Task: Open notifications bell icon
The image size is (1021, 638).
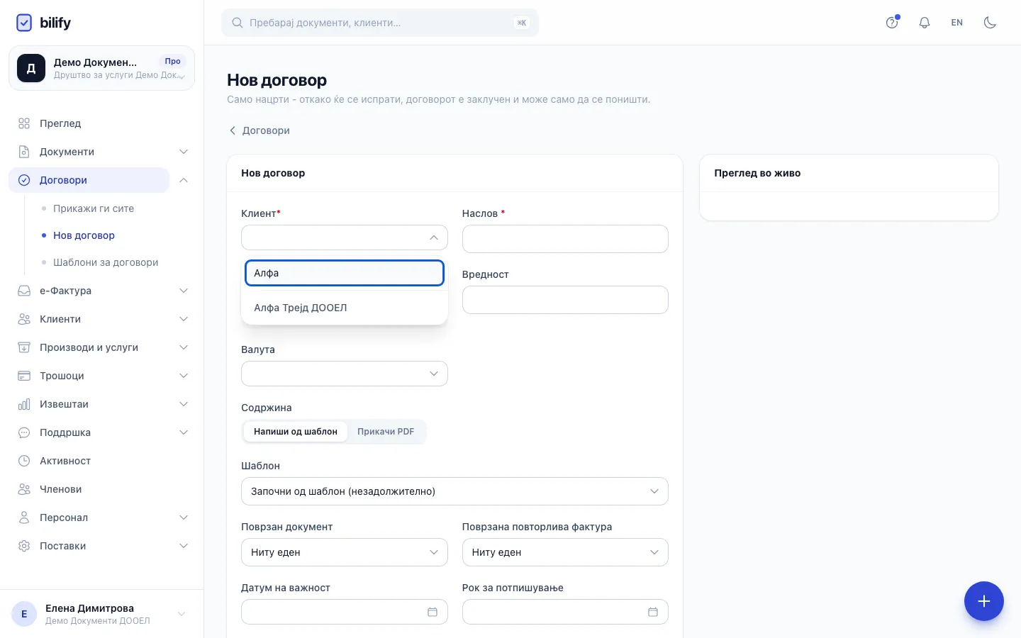Action: coord(925,23)
